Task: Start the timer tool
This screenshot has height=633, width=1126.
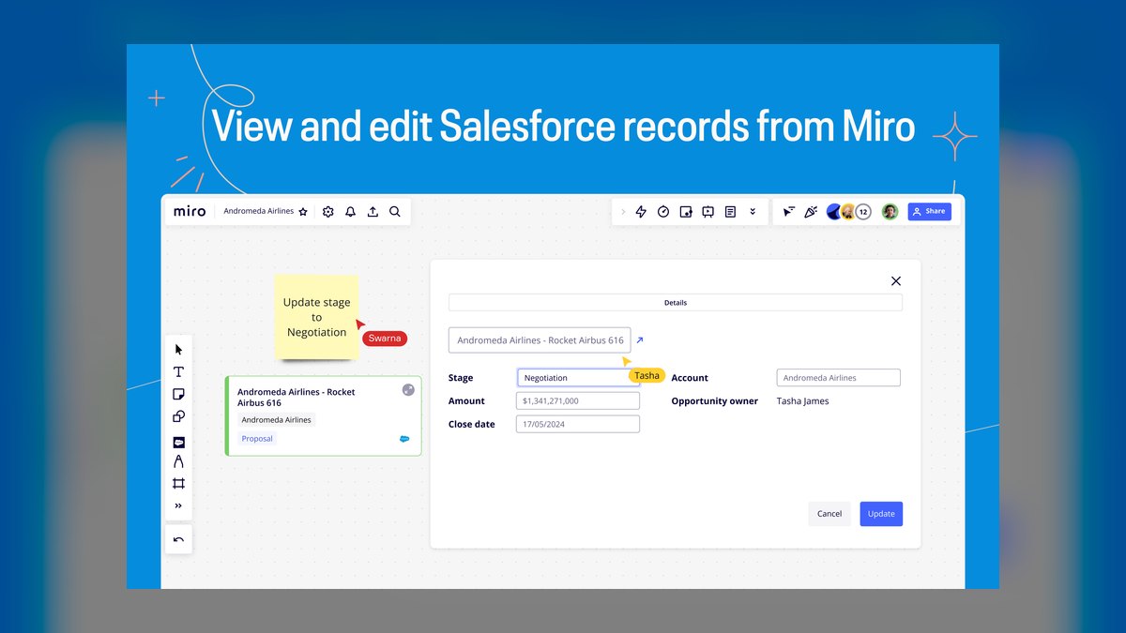Action: [663, 212]
